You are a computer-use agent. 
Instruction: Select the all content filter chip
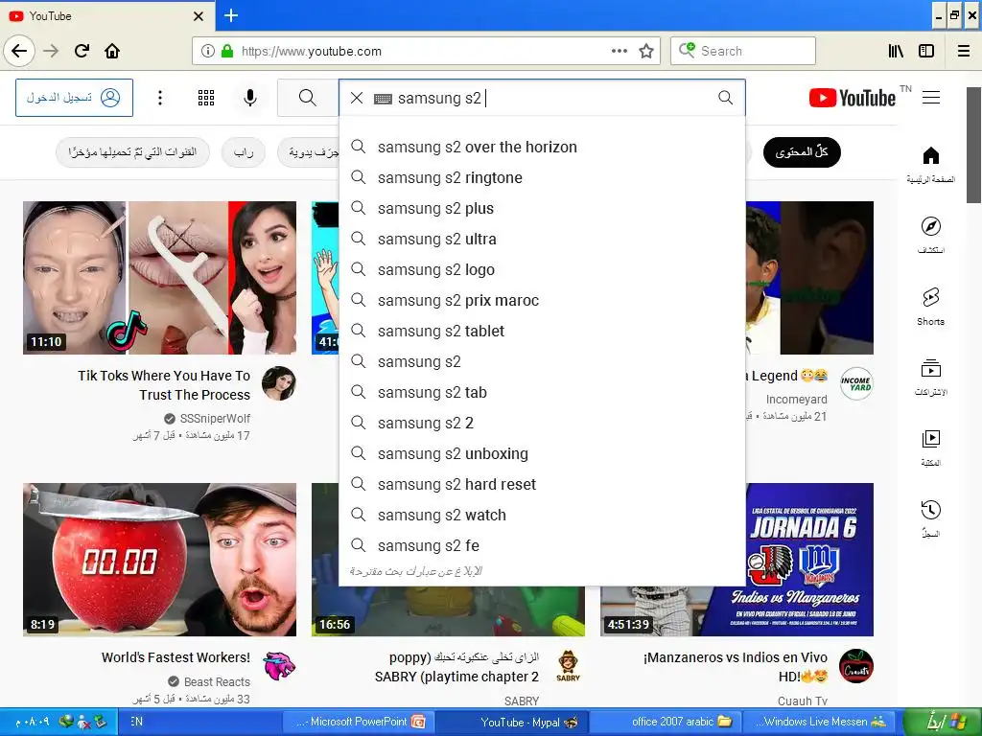802,152
